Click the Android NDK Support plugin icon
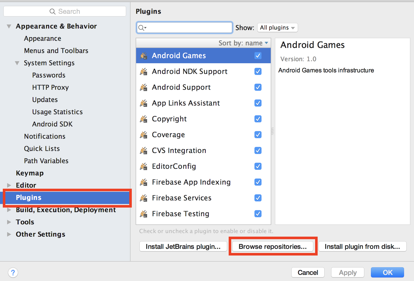 pos(144,71)
